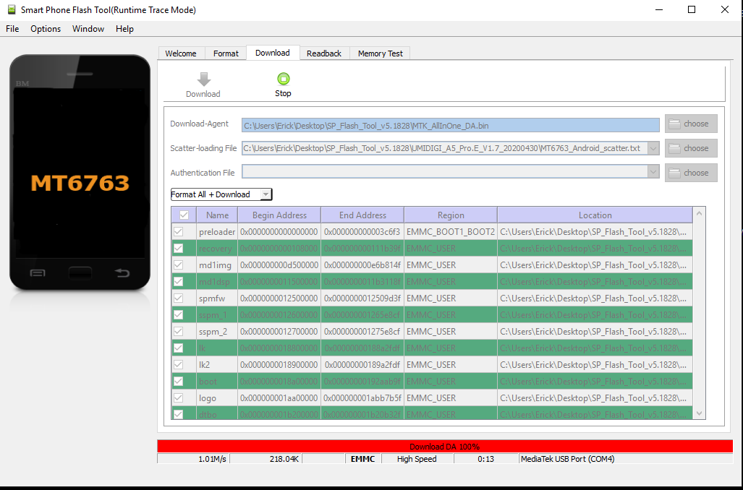Click the Location column header
The width and height of the screenshot is (743, 490).
595,215
